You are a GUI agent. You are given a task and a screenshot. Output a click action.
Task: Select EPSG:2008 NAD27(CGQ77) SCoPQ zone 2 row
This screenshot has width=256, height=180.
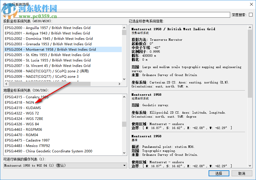(x=63, y=71)
